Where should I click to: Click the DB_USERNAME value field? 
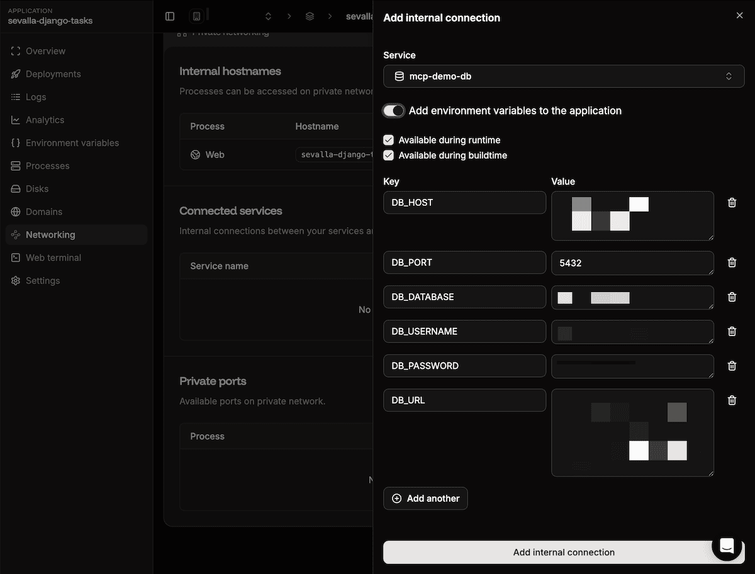tap(632, 332)
